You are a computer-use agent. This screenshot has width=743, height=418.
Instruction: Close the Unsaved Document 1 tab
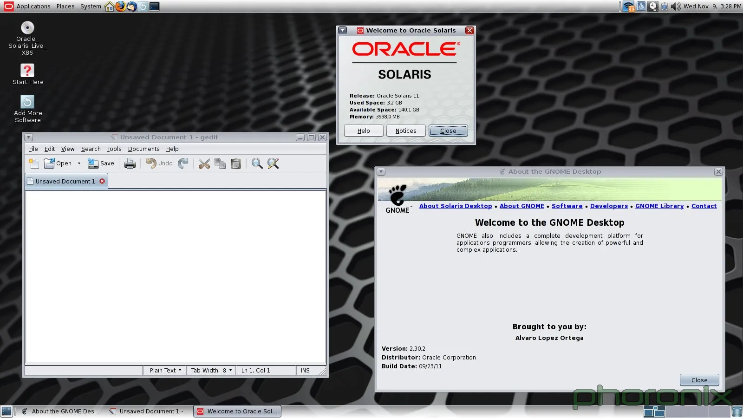pyautogui.click(x=102, y=181)
